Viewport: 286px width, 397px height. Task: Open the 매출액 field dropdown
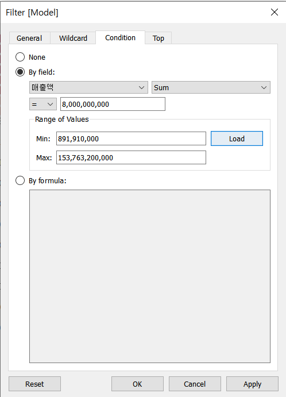pos(88,87)
